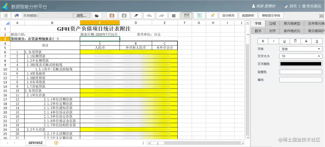Add new sheet with orange plus icon
325x147 pixels.
click(56, 143)
